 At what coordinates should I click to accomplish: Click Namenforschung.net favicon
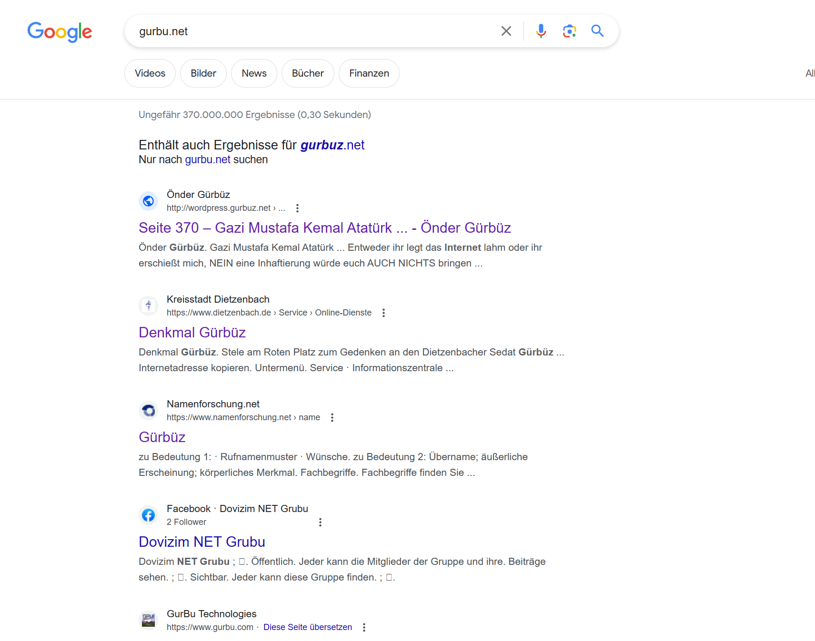point(149,410)
